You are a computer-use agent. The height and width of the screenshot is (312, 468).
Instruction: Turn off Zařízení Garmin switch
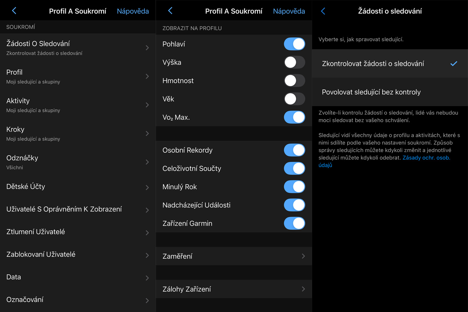pyautogui.click(x=294, y=223)
